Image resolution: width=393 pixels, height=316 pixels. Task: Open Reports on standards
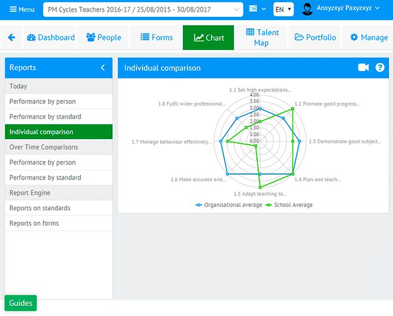[x=58, y=208]
